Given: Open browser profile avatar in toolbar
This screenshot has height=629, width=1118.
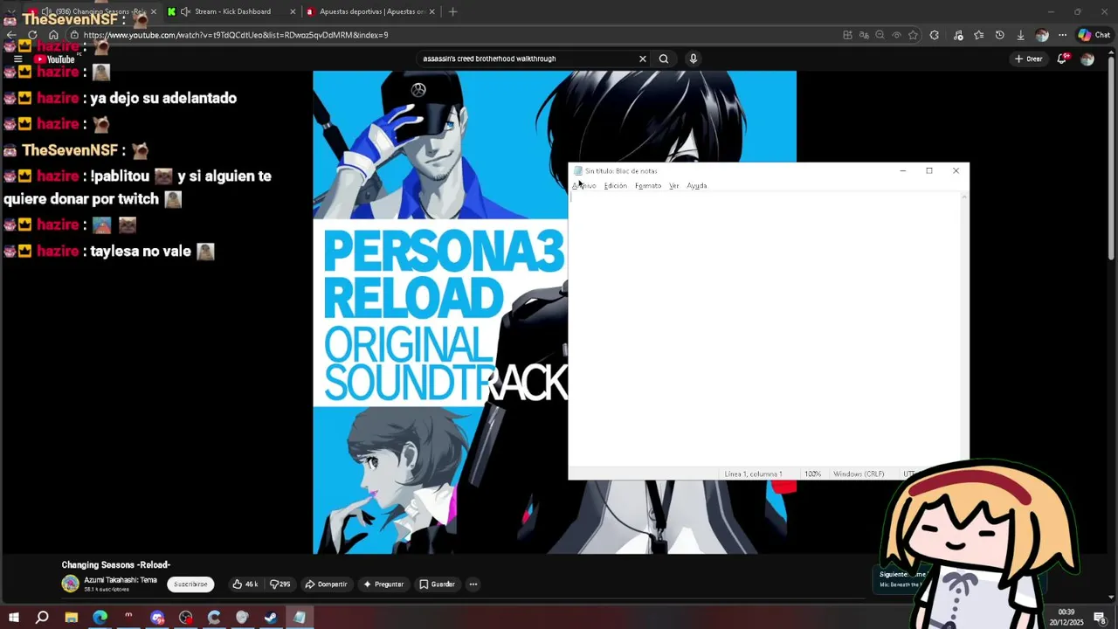Looking at the screenshot, I should pyautogui.click(x=1041, y=35).
